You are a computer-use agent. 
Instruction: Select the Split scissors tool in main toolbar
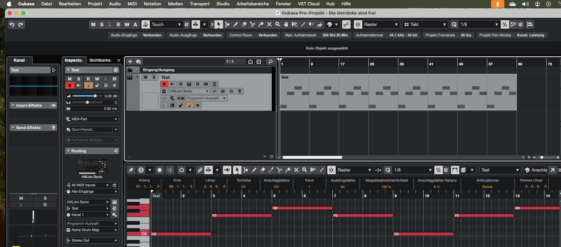click(x=253, y=24)
